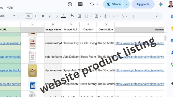Open the Gemini sparkle icon
This screenshot has height=97, width=173.
(x=161, y=4)
